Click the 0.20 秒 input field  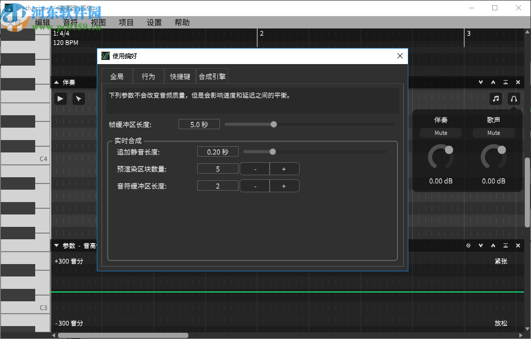(217, 151)
